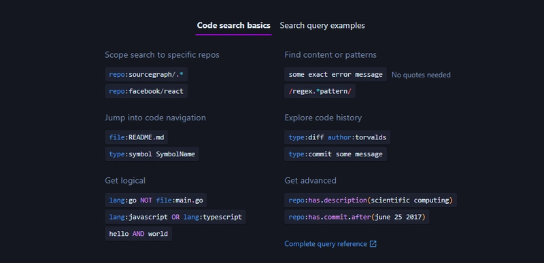Click repo:has.description(scientific computing) example
Viewport: 544px width, 263px height.
click(x=371, y=200)
